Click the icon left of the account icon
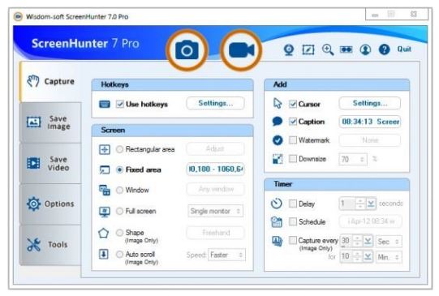439x296 pixels. click(x=346, y=49)
